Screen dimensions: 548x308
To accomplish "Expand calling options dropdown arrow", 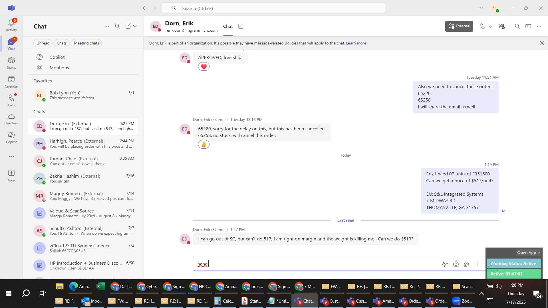I will [x=491, y=27].
